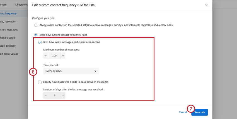Click the plus button for number of days
237x119 pixels.
[63, 95]
